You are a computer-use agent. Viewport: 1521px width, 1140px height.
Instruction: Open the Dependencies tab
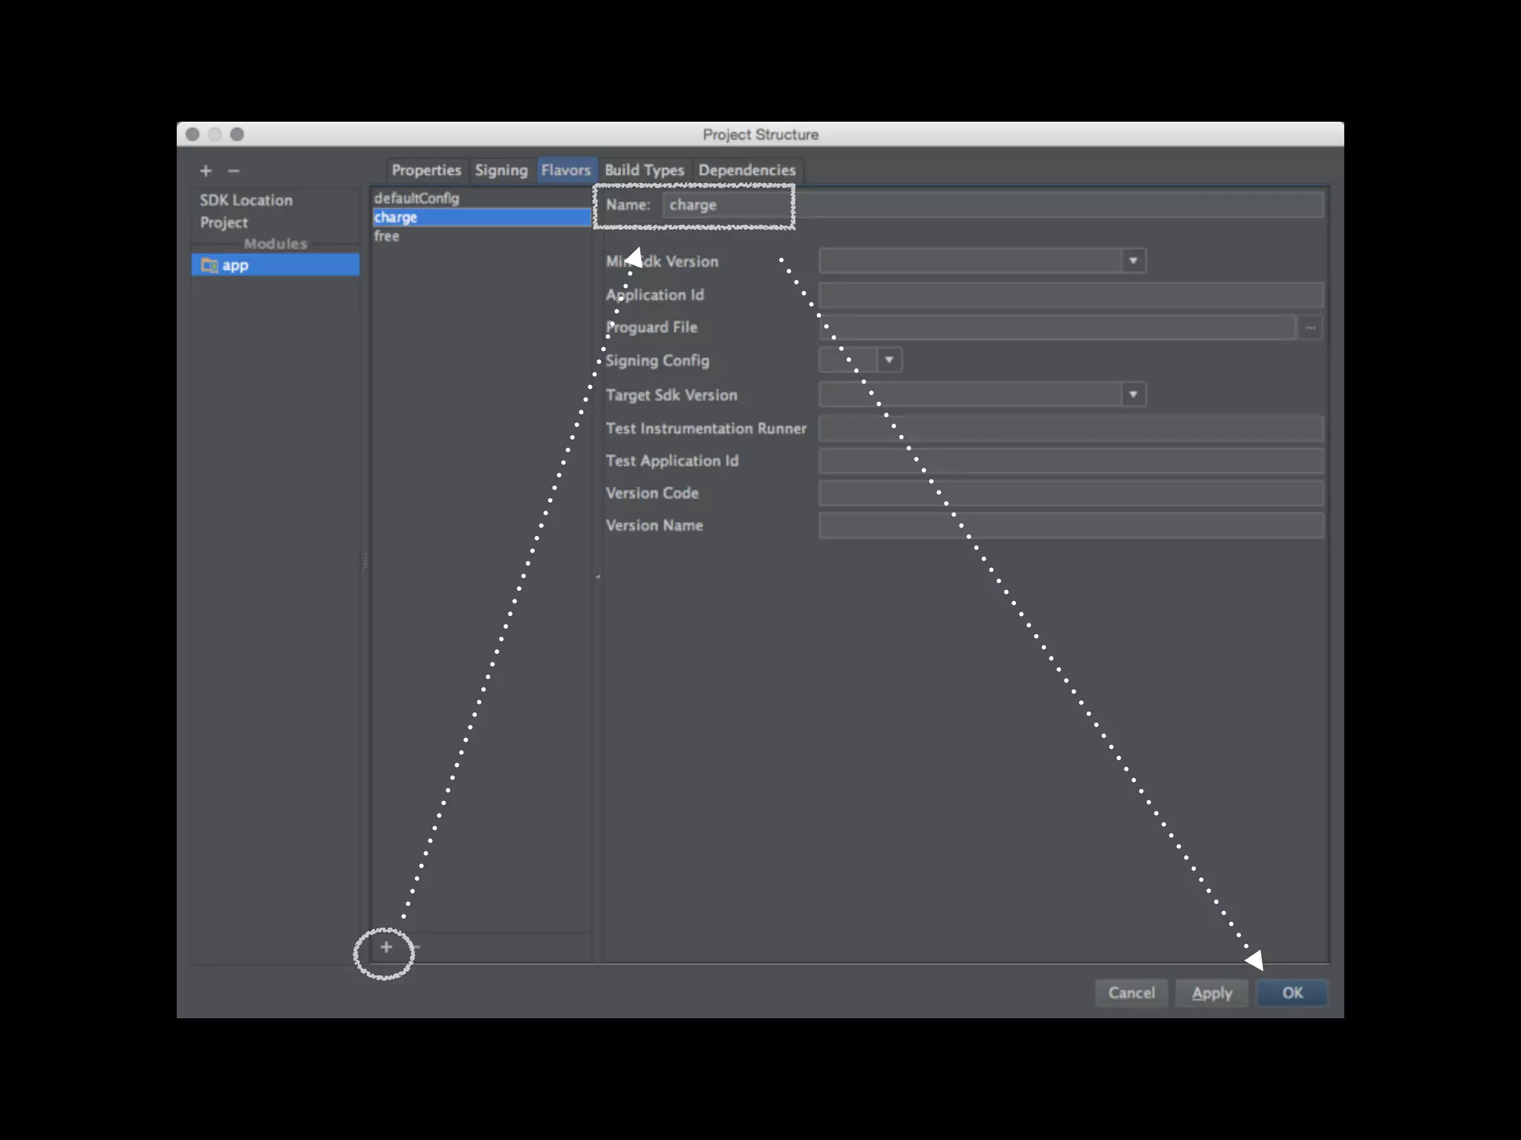746,170
